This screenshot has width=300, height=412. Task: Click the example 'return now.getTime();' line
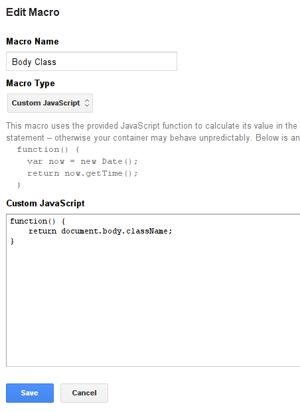tap(82, 173)
